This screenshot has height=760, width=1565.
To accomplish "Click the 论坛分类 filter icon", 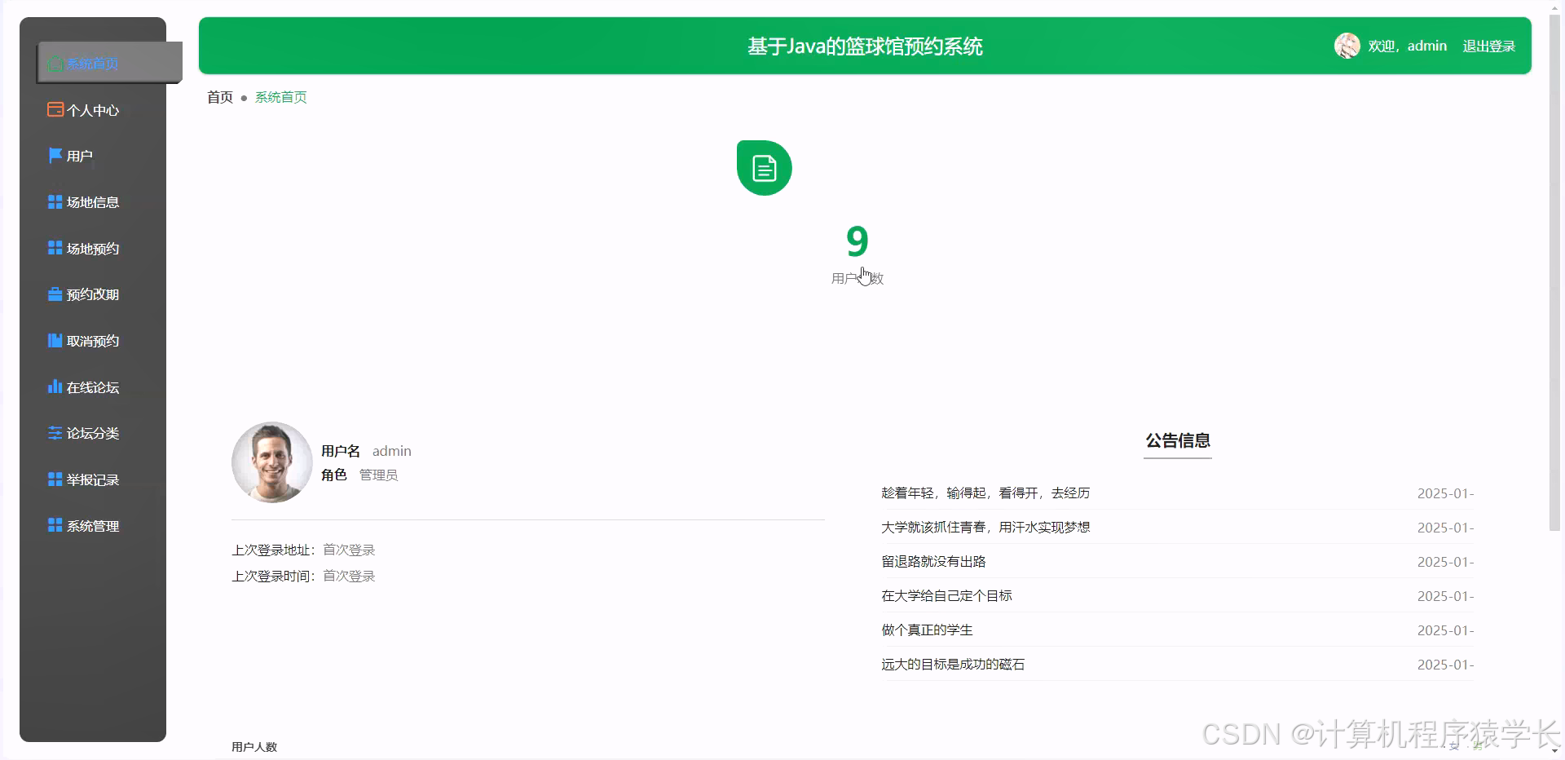I will (x=55, y=433).
